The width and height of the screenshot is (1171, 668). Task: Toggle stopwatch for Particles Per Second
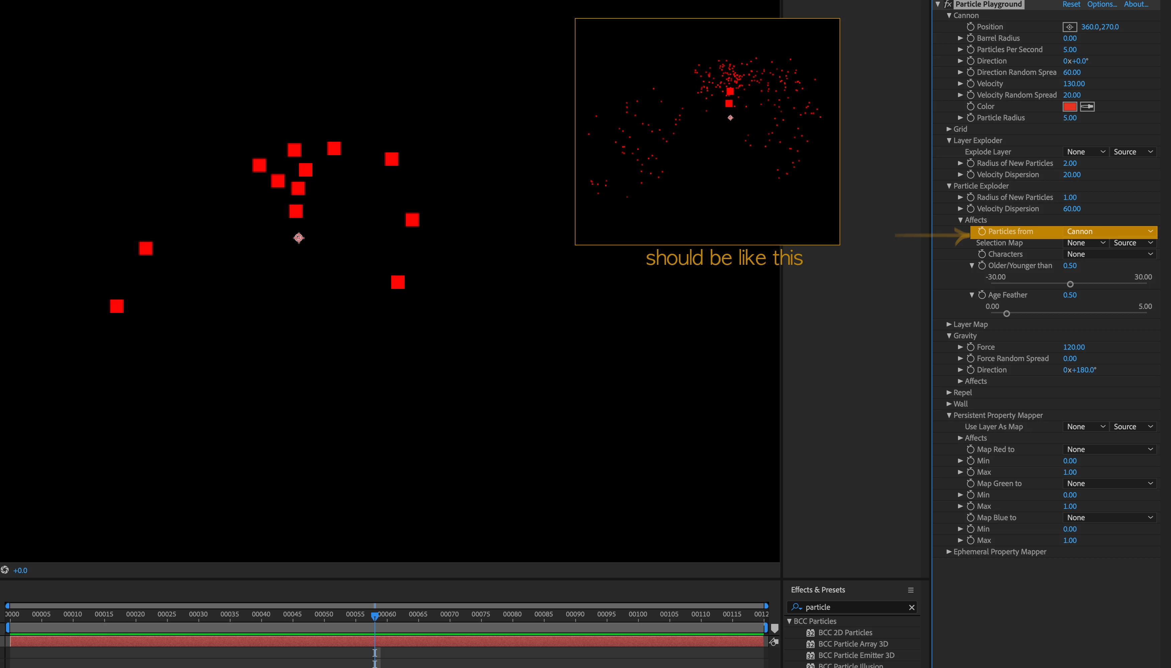970,49
